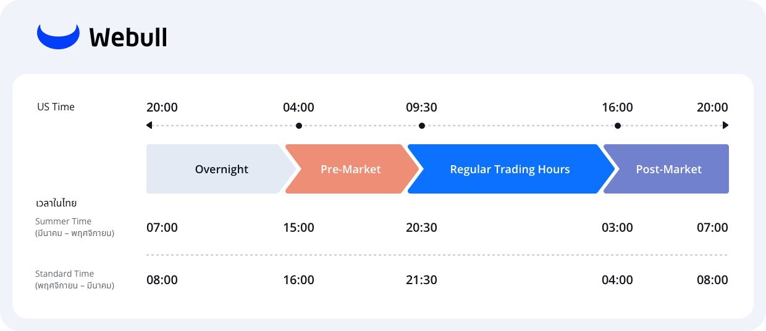
Task: Click the left arrow on timeline
Action: coord(149,126)
